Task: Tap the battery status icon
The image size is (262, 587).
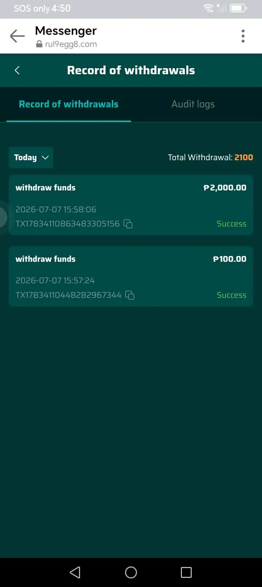Action: click(x=238, y=8)
